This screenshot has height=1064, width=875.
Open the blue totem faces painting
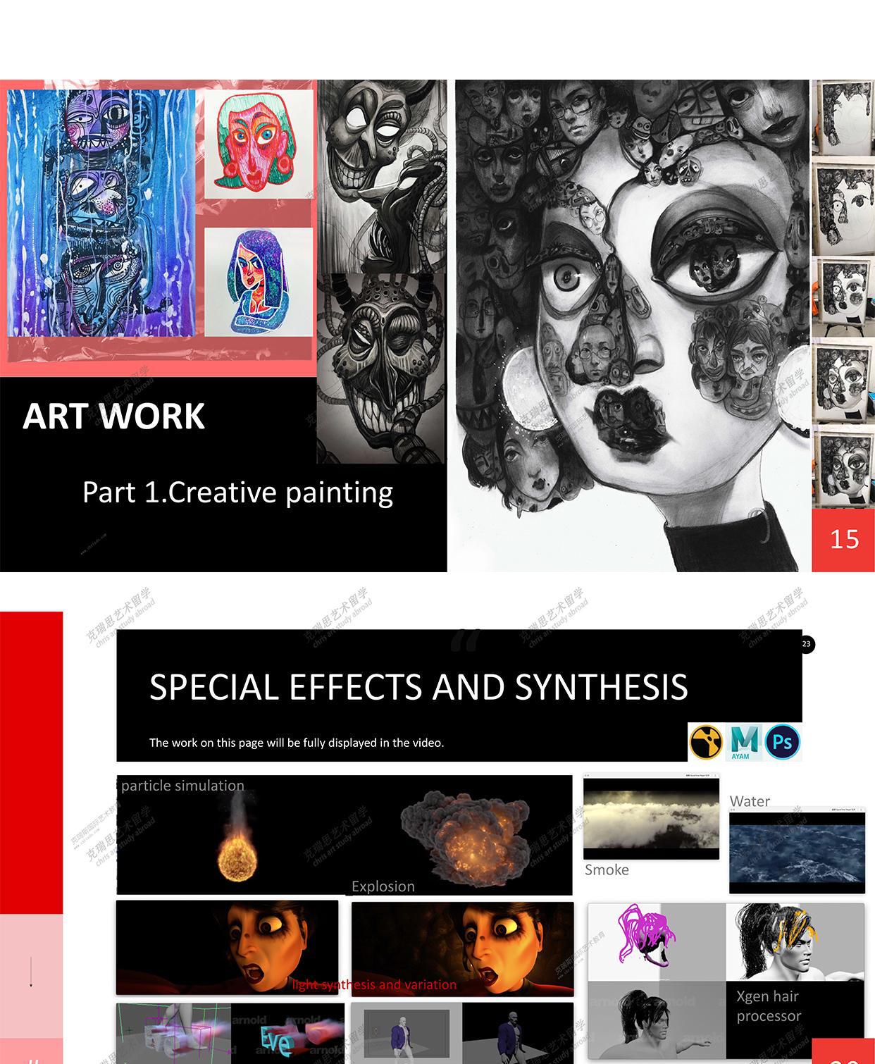pos(101,213)
